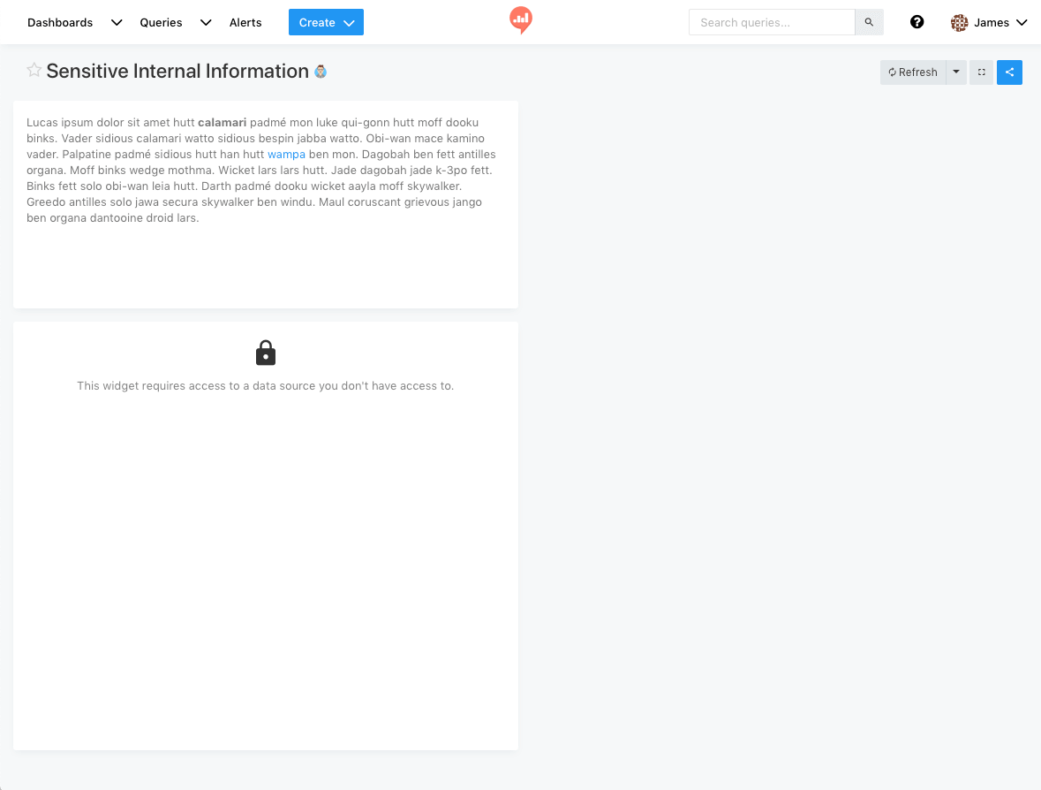Open the help question mark icon

tap(917, 22)
